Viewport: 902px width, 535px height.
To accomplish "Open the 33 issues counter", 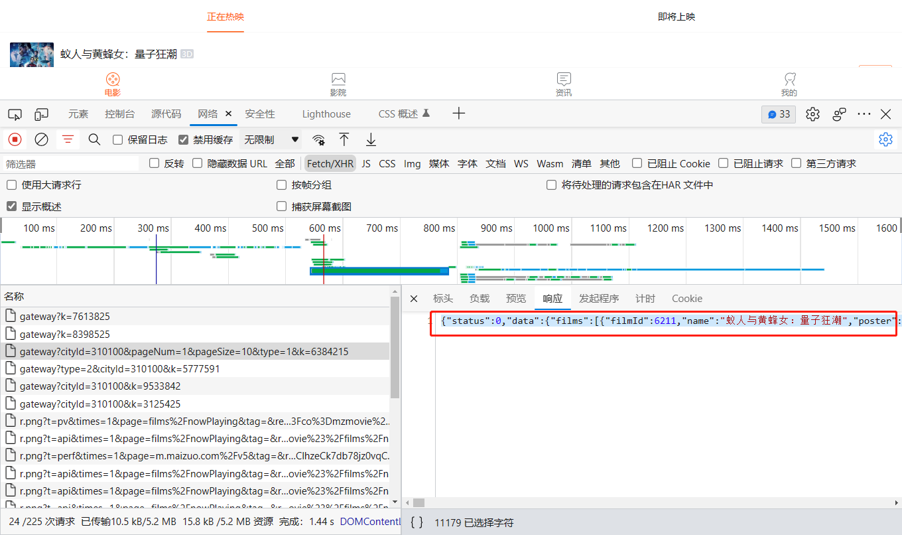I will tap(779, 114).
